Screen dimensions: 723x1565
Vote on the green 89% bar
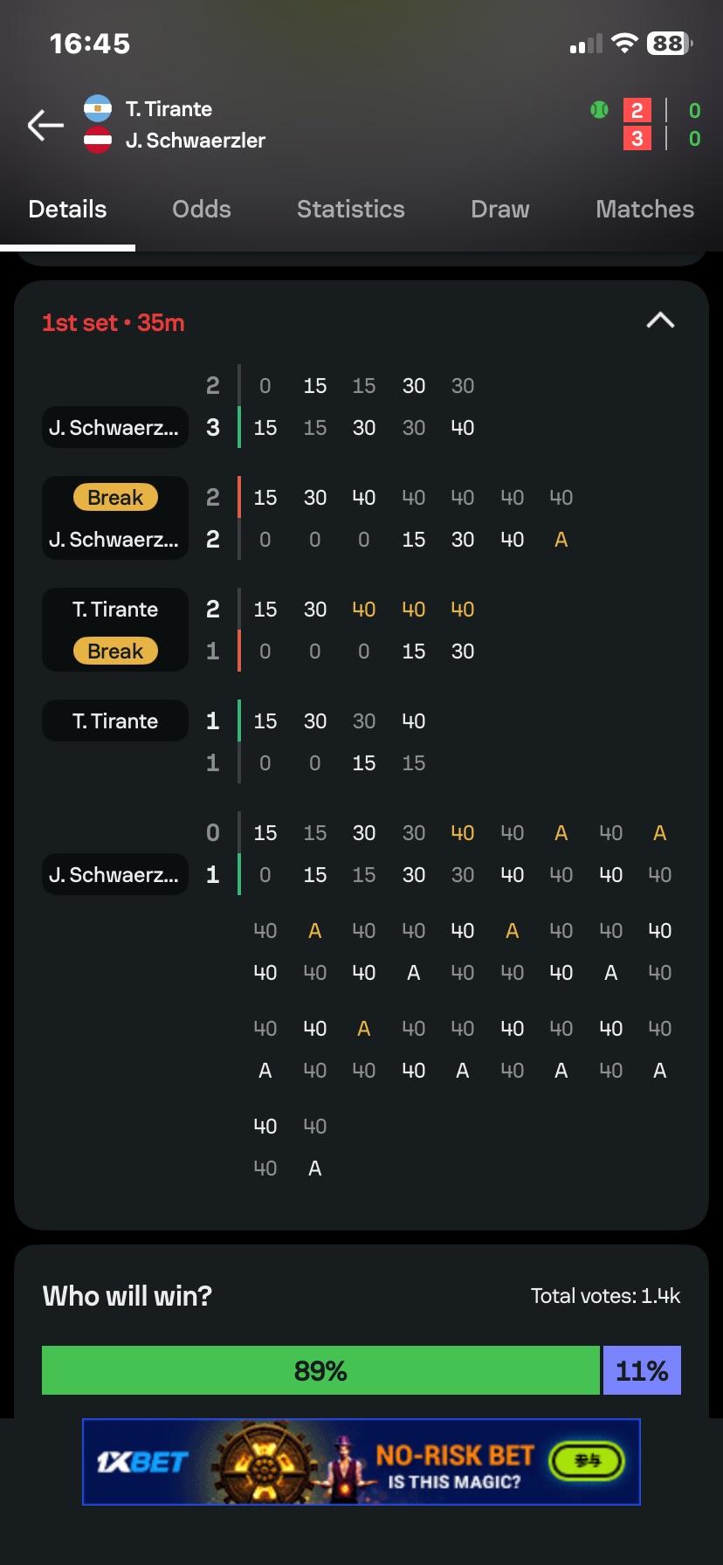320,1370
